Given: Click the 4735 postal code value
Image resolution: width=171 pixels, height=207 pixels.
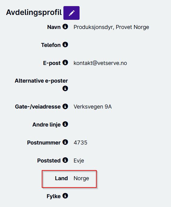Looking at the screenshot, I should pyautogui.click(x=80, y=143).
